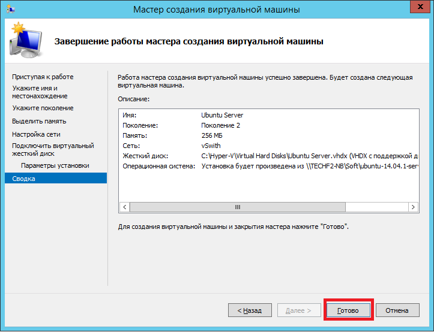Screen dimensions: 434x332
Task: Click the Операционная система: label
Action: pos(159,167)
